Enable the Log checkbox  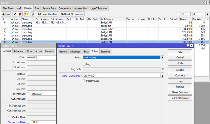pyautogui.click(x=84, y=64)
